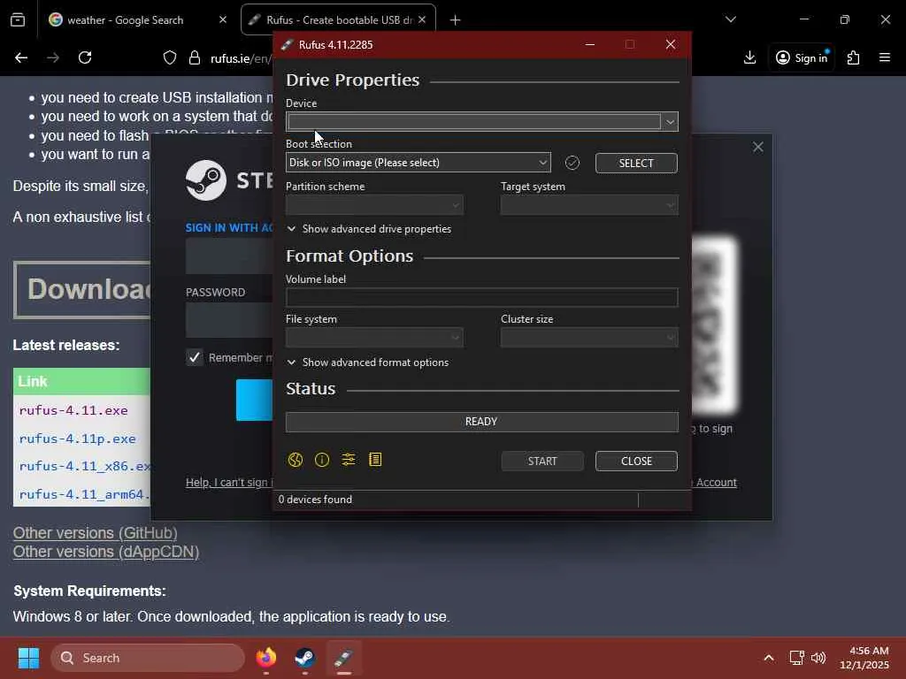
Task: Click Help, I can't sign in link
Action: coord(229,483)
